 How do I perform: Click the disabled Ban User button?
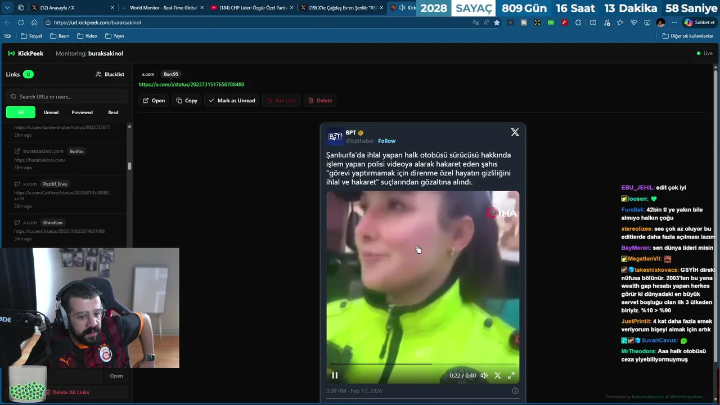point(281,101)
